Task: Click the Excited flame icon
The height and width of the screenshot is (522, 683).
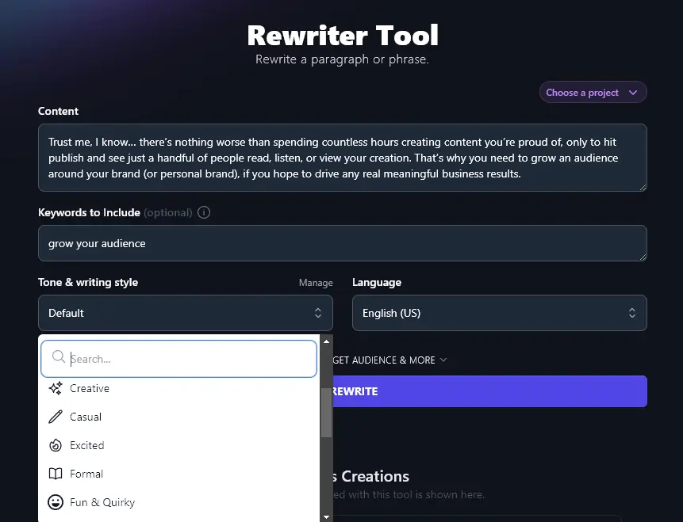Action: click(56, 445)
